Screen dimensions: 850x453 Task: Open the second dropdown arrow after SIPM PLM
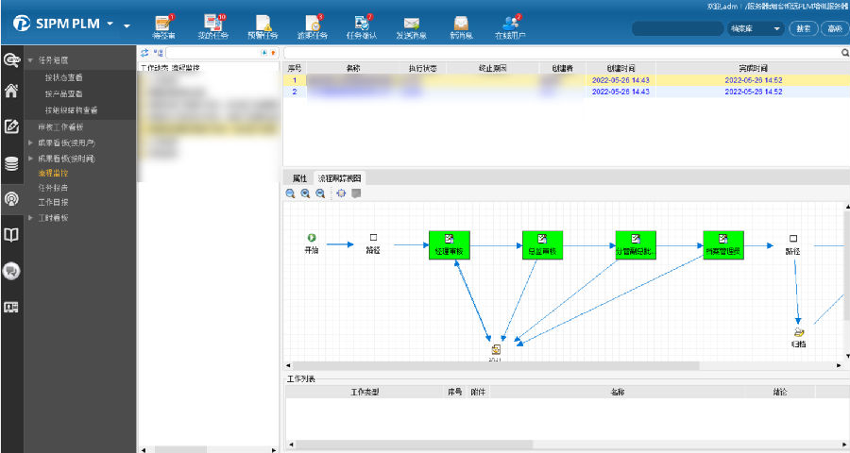coord(127,25)
